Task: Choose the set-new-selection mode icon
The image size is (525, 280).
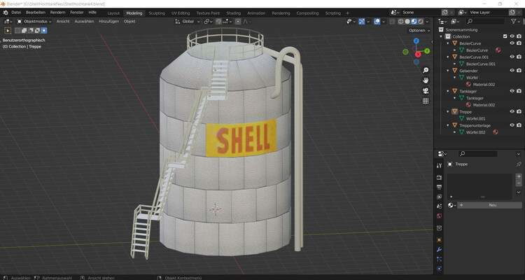Action: pos(17,31)
